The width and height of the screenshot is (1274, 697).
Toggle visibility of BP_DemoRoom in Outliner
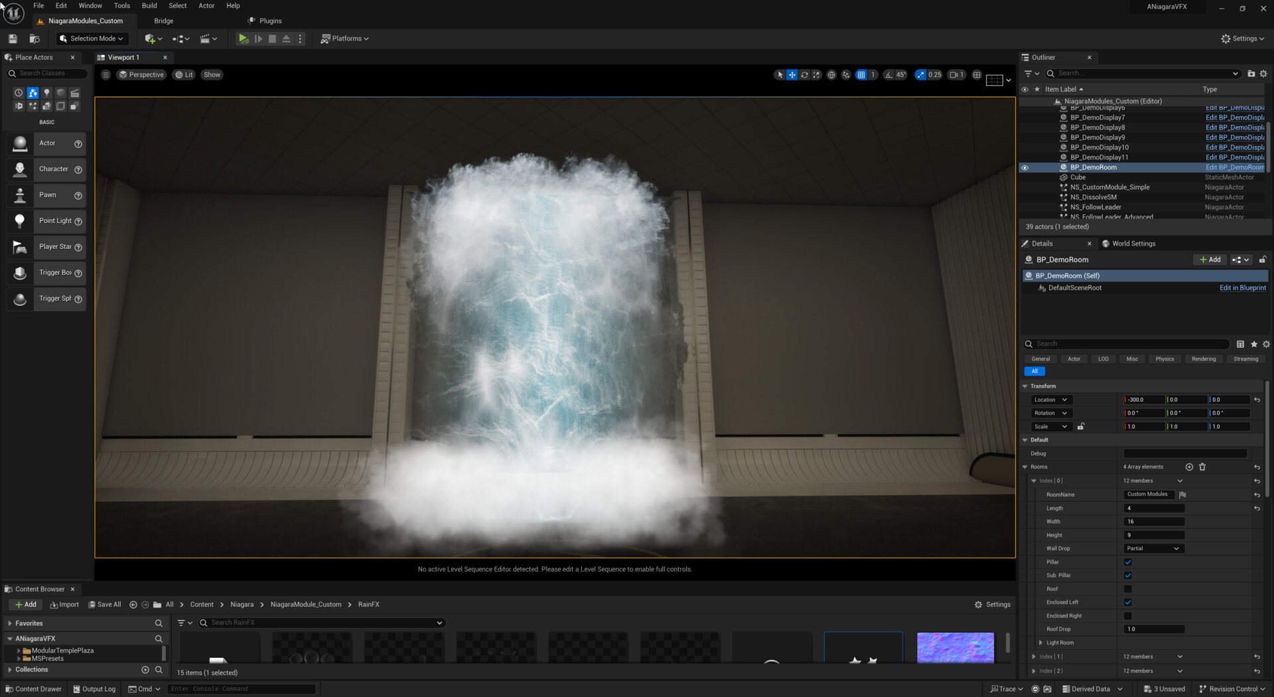(x=1025, y=167)
